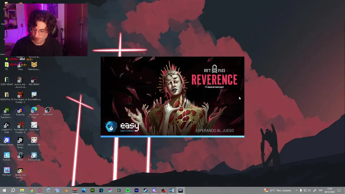Open the VEGAS Pro 18 desktop icon

point(7,96)
